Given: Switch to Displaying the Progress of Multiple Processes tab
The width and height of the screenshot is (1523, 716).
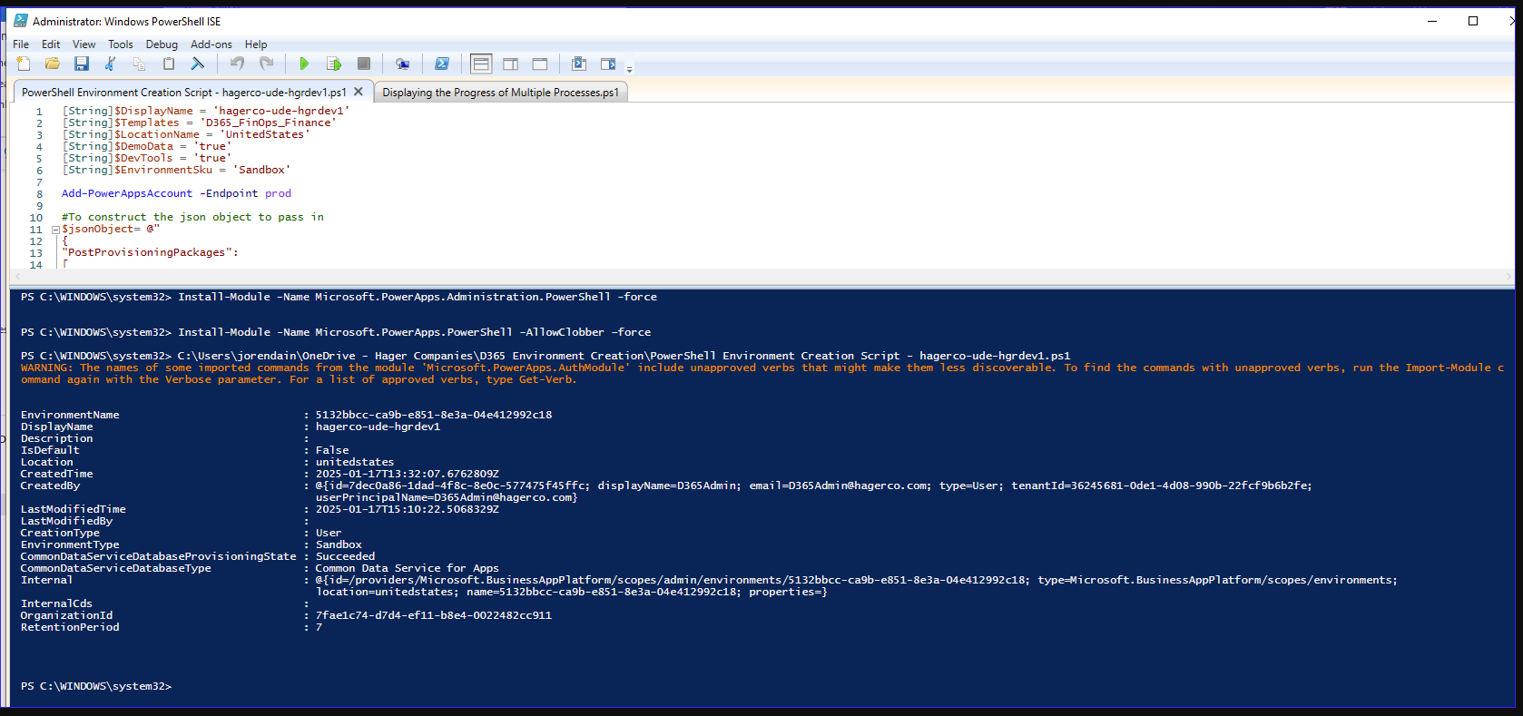Looking at the screenshot, I should (x=501, y=92).
